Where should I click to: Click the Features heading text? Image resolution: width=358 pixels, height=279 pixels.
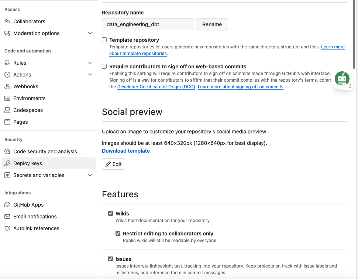[x=120, y=194]
